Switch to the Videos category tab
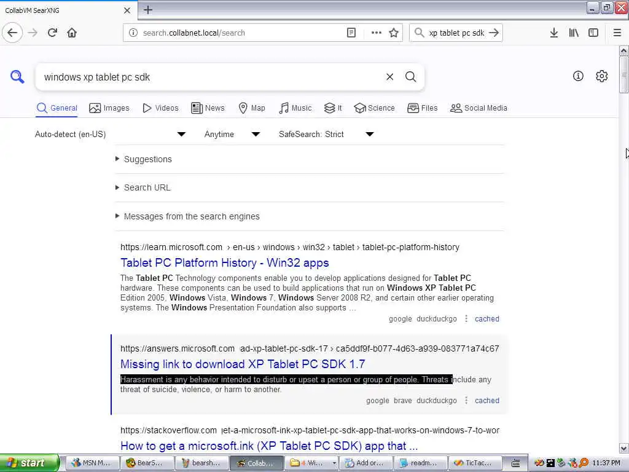Screen dimensions: 629x472 [x=160, y=108]
